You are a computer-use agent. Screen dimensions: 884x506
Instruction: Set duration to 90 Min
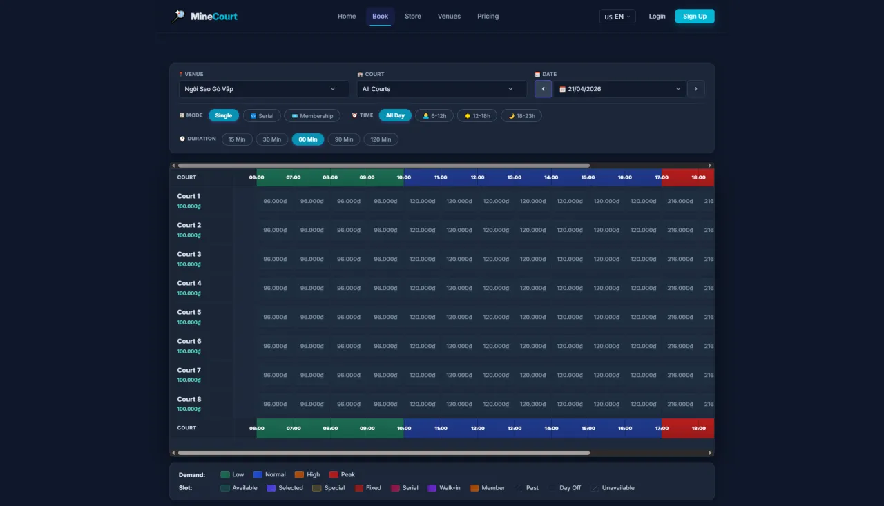point(344,139)
